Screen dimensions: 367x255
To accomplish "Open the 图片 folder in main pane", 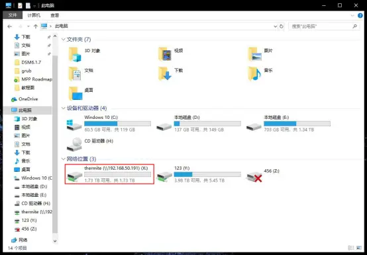I will pos(255,54).
